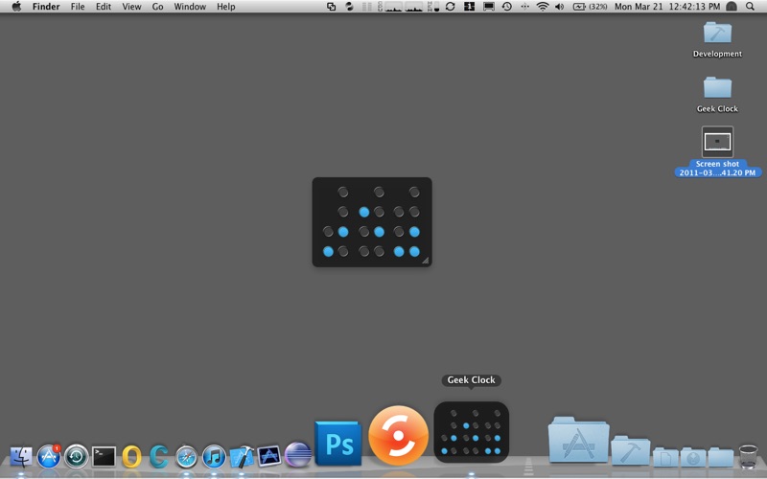This screenshot has width=767, height=479.
Task: Open iTunes music note icon
Action: (x=214, y=457)
